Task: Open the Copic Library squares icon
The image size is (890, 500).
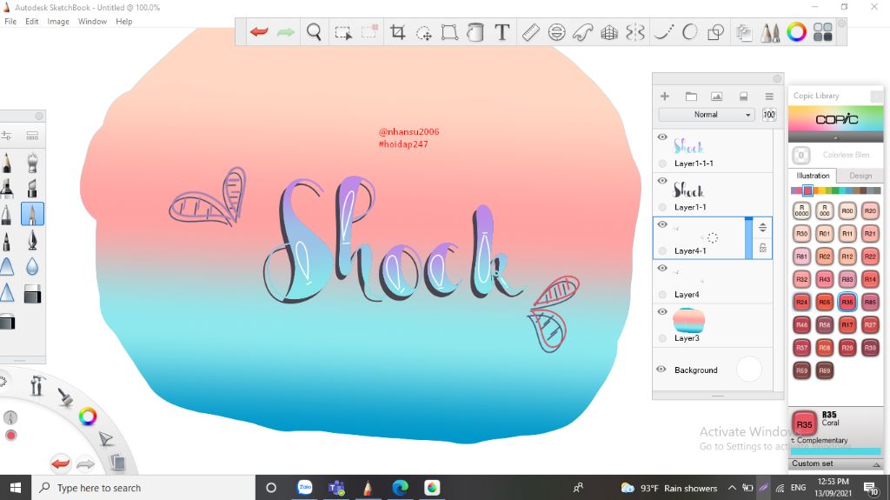Action: tap(822, 32)
